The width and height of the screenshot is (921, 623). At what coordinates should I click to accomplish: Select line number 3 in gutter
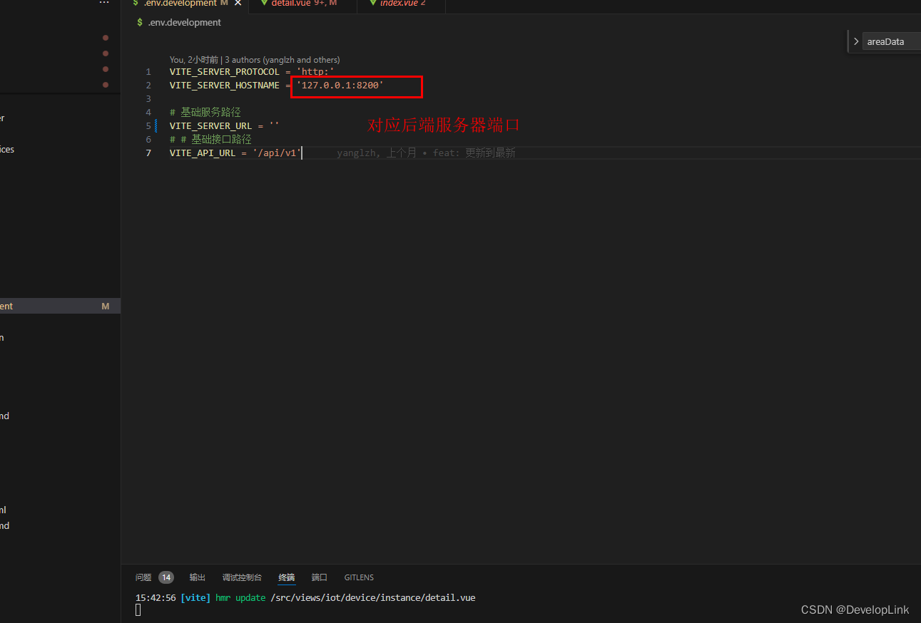click(x=148, y=99)
